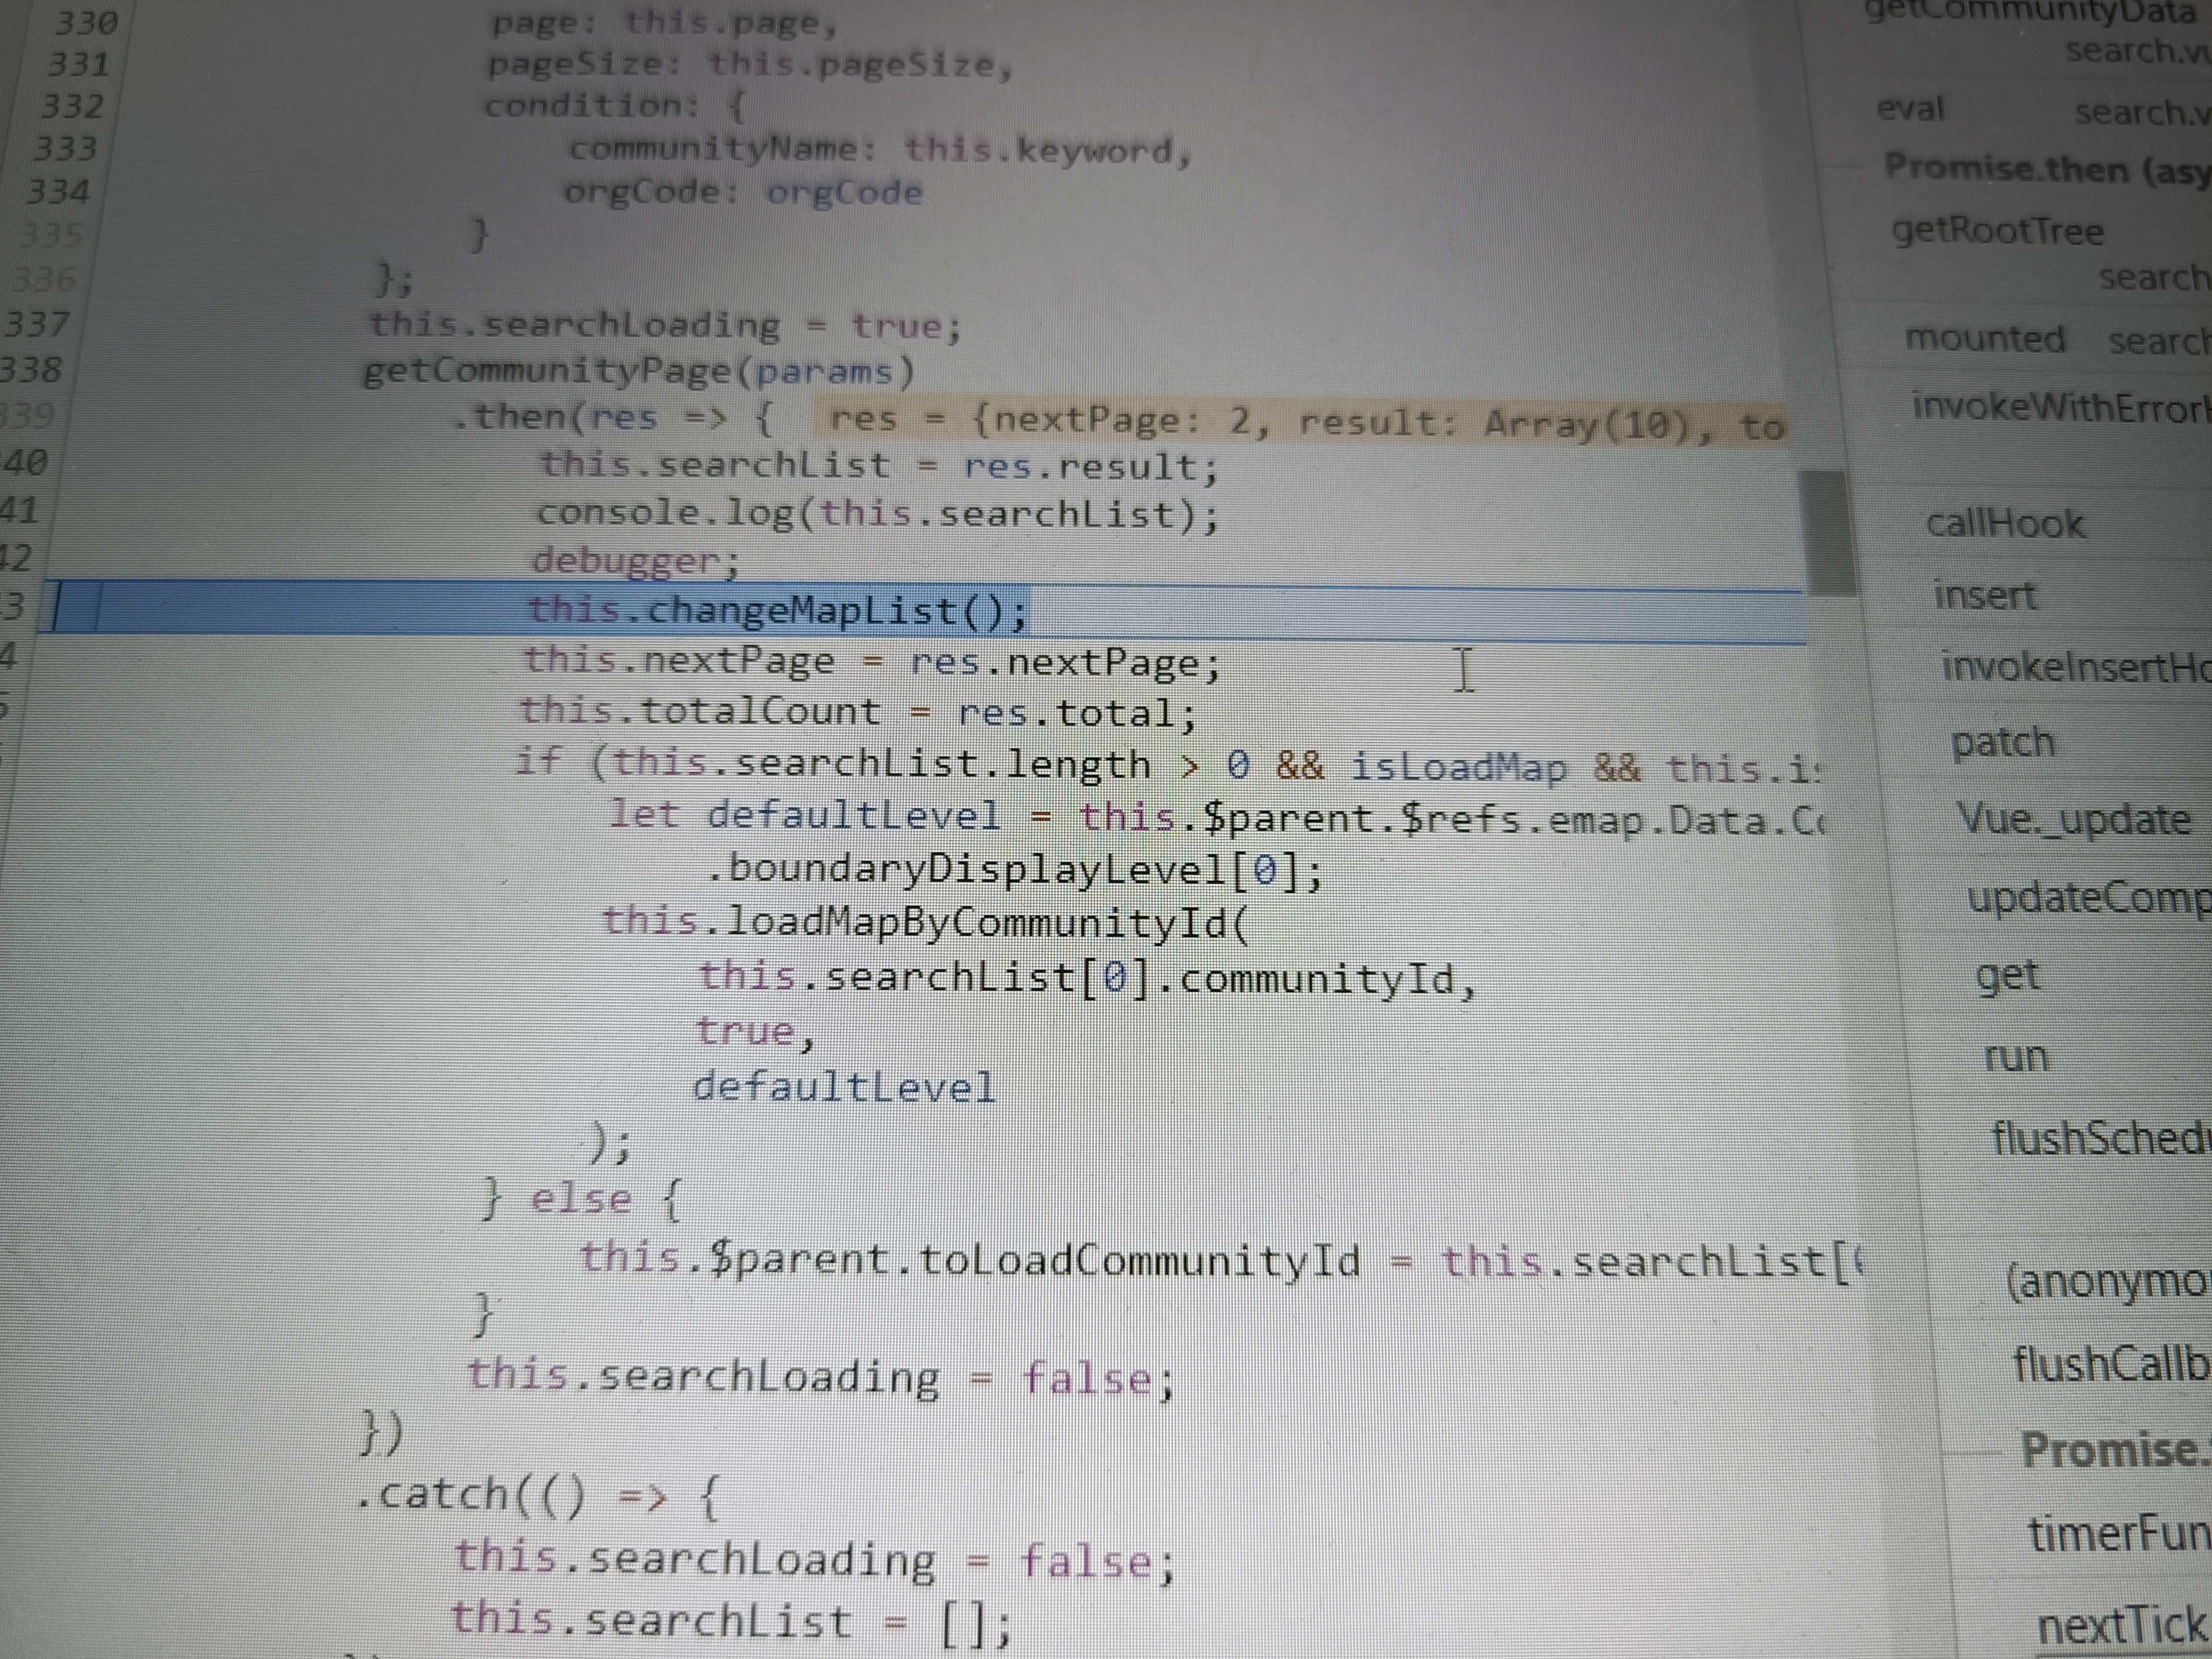This screenshot has width=2212, height=1659.
Task: Click the let defaultLevel declaration
Action: [1217, 817]
